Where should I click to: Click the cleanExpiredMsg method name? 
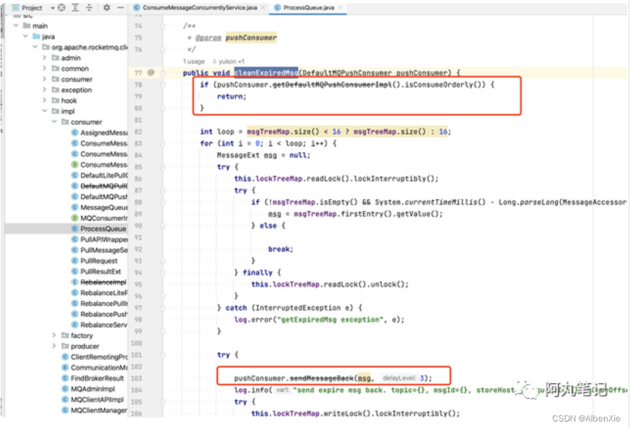pyautogui.click(x=266, y=72)
